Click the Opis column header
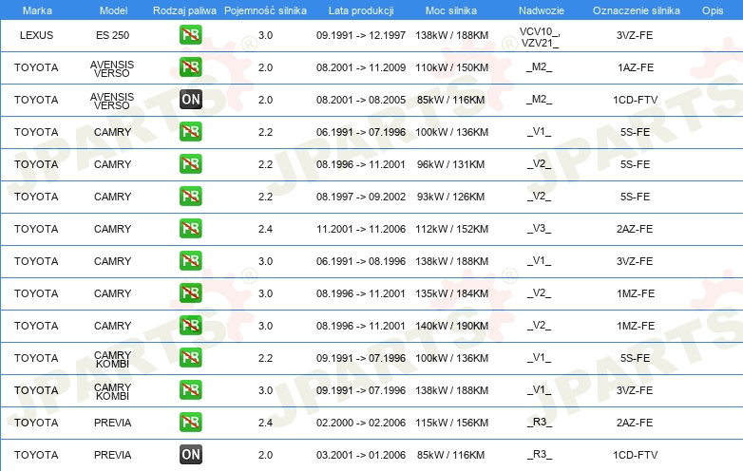Screen dimensions: 743x471 point(713,10)
